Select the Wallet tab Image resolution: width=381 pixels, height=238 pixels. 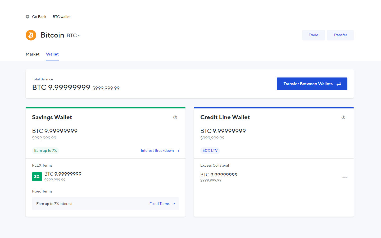click(x=52, y=54)
